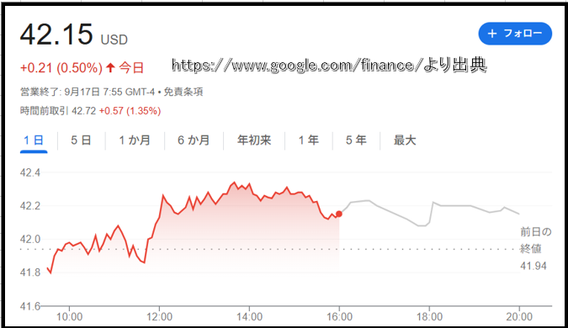Screen dimensions: 568x328
Task: Click the red dot marker at 16:00
Action: click(339, 214)
